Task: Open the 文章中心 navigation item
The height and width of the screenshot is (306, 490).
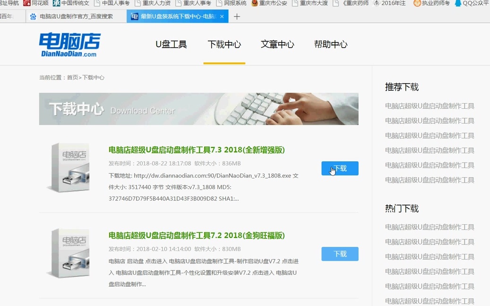Action: (x=277, y=44)
